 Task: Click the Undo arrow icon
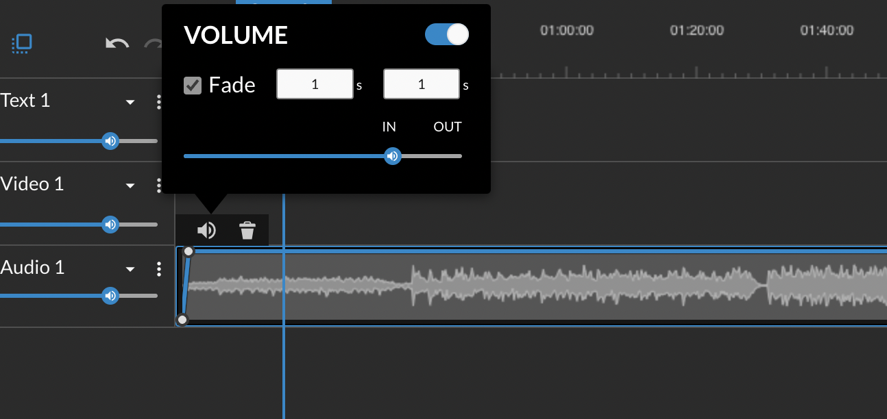tap(117, 43)
